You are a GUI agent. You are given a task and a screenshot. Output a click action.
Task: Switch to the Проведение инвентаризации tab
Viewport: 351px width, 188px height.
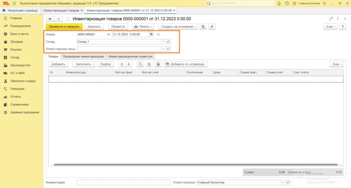pos(83,57)
